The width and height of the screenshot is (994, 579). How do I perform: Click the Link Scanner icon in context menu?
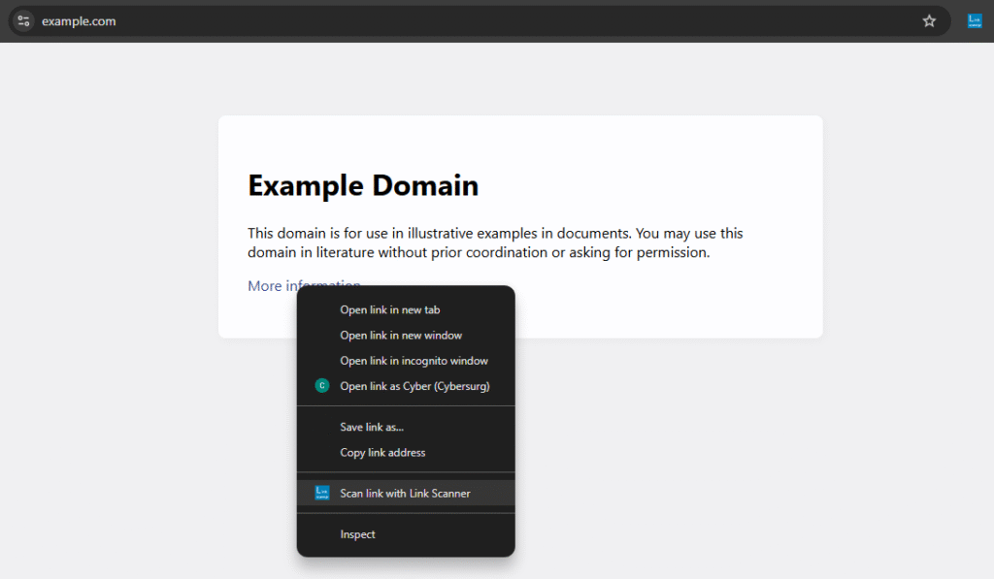[x=322, y=493]
